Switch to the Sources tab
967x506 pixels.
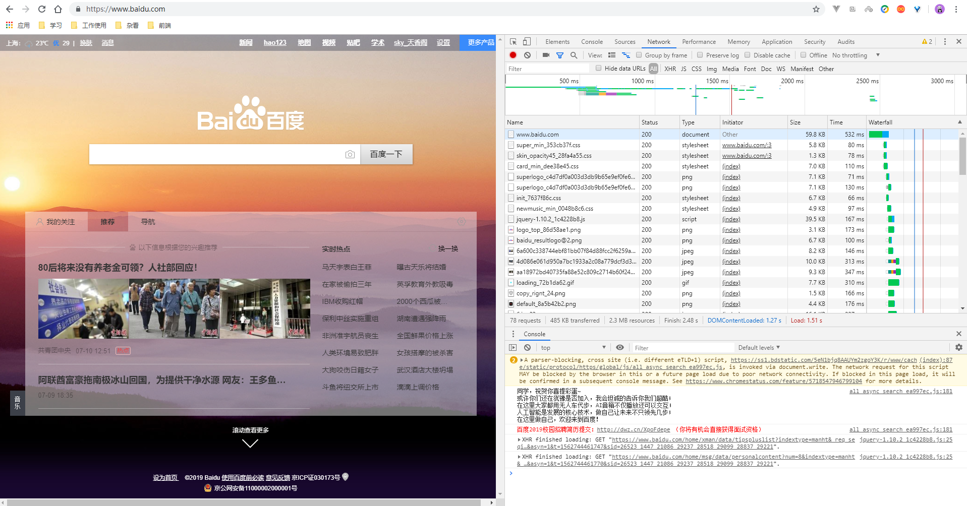624,42
